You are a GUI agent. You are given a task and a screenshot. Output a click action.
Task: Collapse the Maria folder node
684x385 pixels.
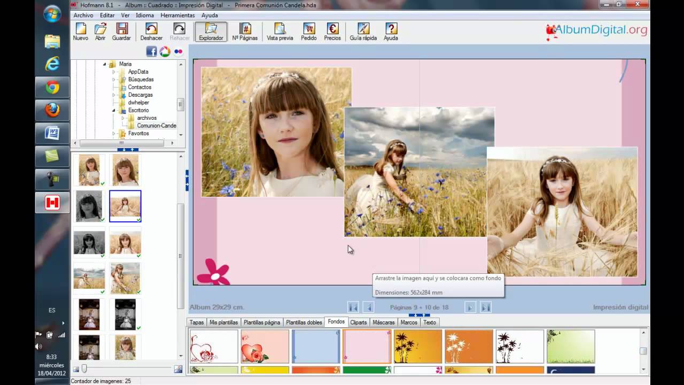point(105,64)
